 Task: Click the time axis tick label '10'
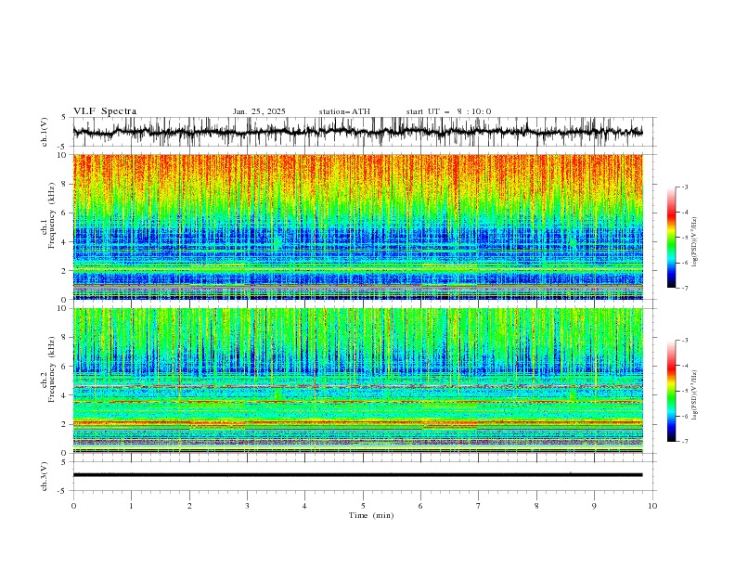tap(652, 506)
